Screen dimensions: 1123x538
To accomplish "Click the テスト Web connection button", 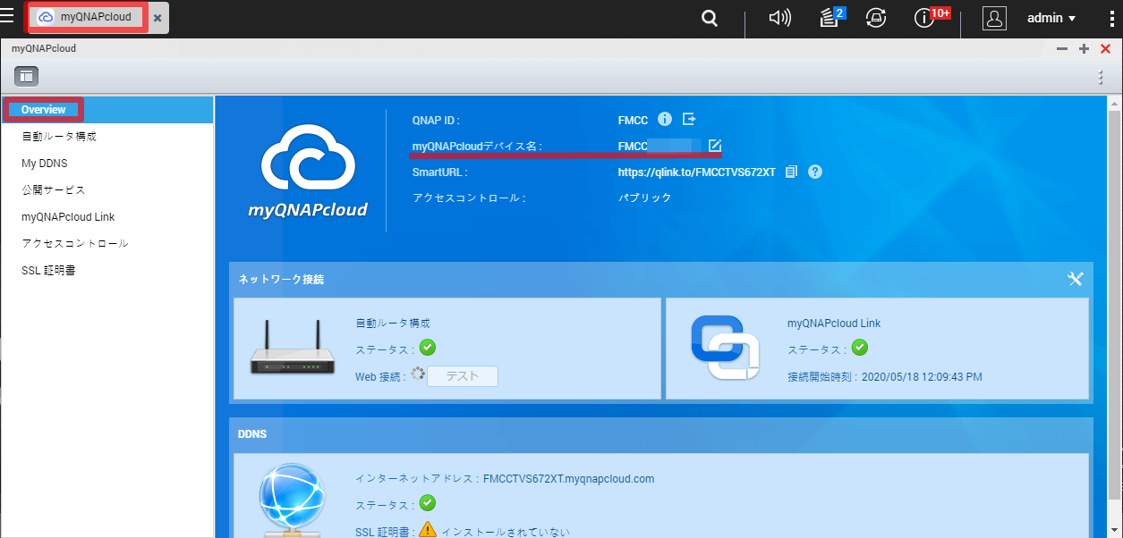I will [463, 376].
